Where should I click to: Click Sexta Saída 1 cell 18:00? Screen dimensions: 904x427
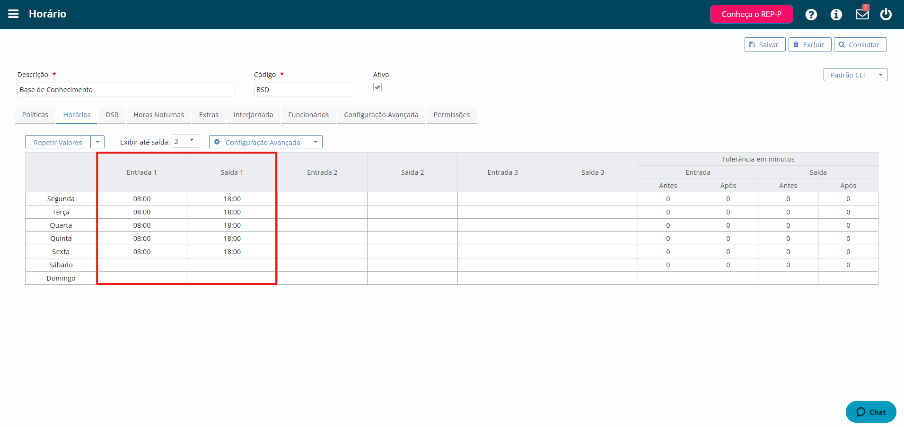pyautogui.click(x=232, y=252)
